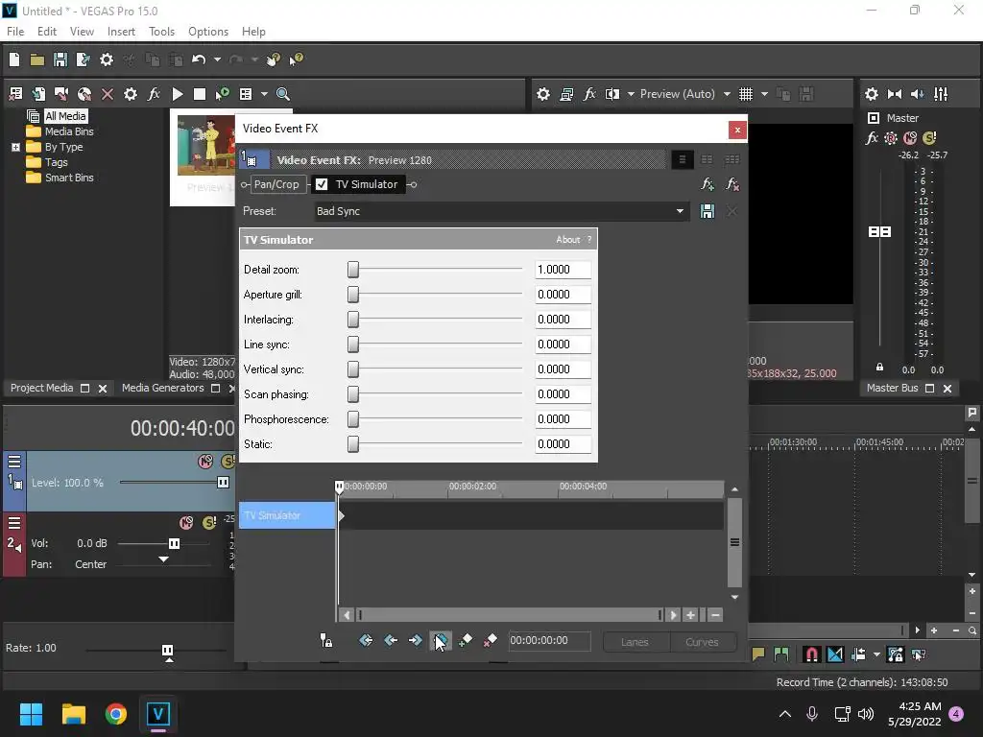Open the Master Bus mixer faders icon
This screenshot has height=737, width=983.
tap(941, 94)
